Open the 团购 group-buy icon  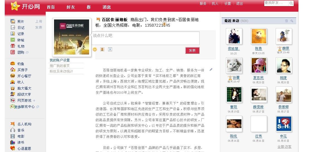pos(13,52)
